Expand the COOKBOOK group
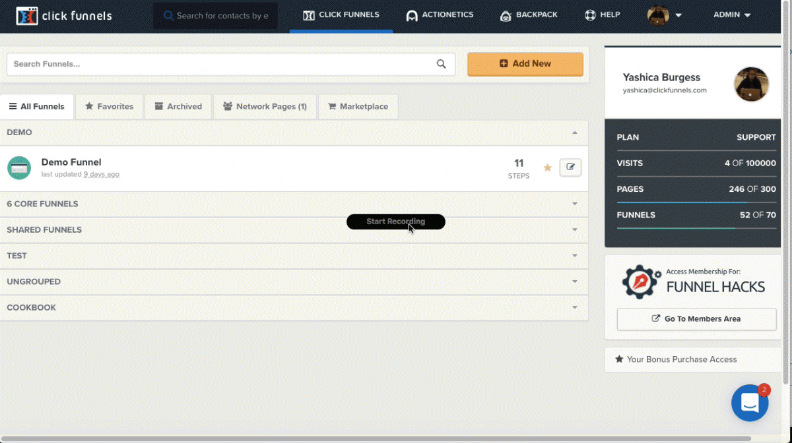This screenshot has height=443, width=792. (x=575, y=307)
